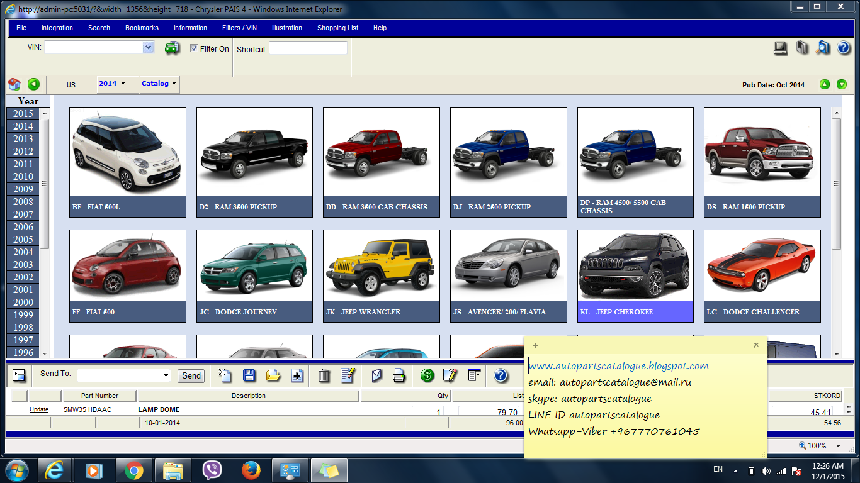Click the Send button
Image resolution: width=860 pixels, height=483 pixels.
pos(191,376)
